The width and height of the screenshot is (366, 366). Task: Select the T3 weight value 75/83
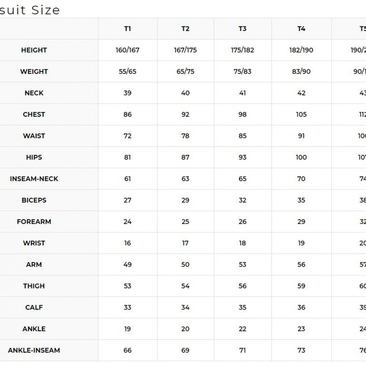[x=242, y=72]
